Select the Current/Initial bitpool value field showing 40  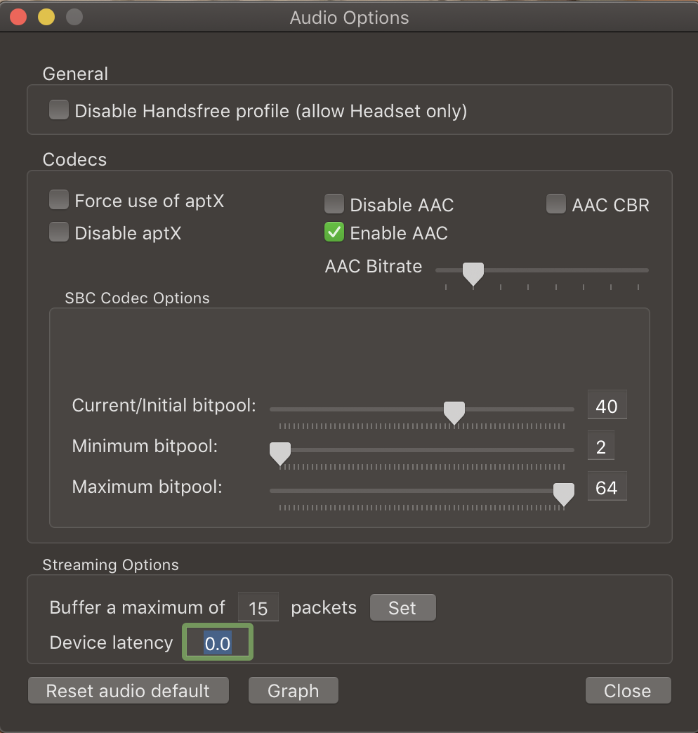pos(607,405)
